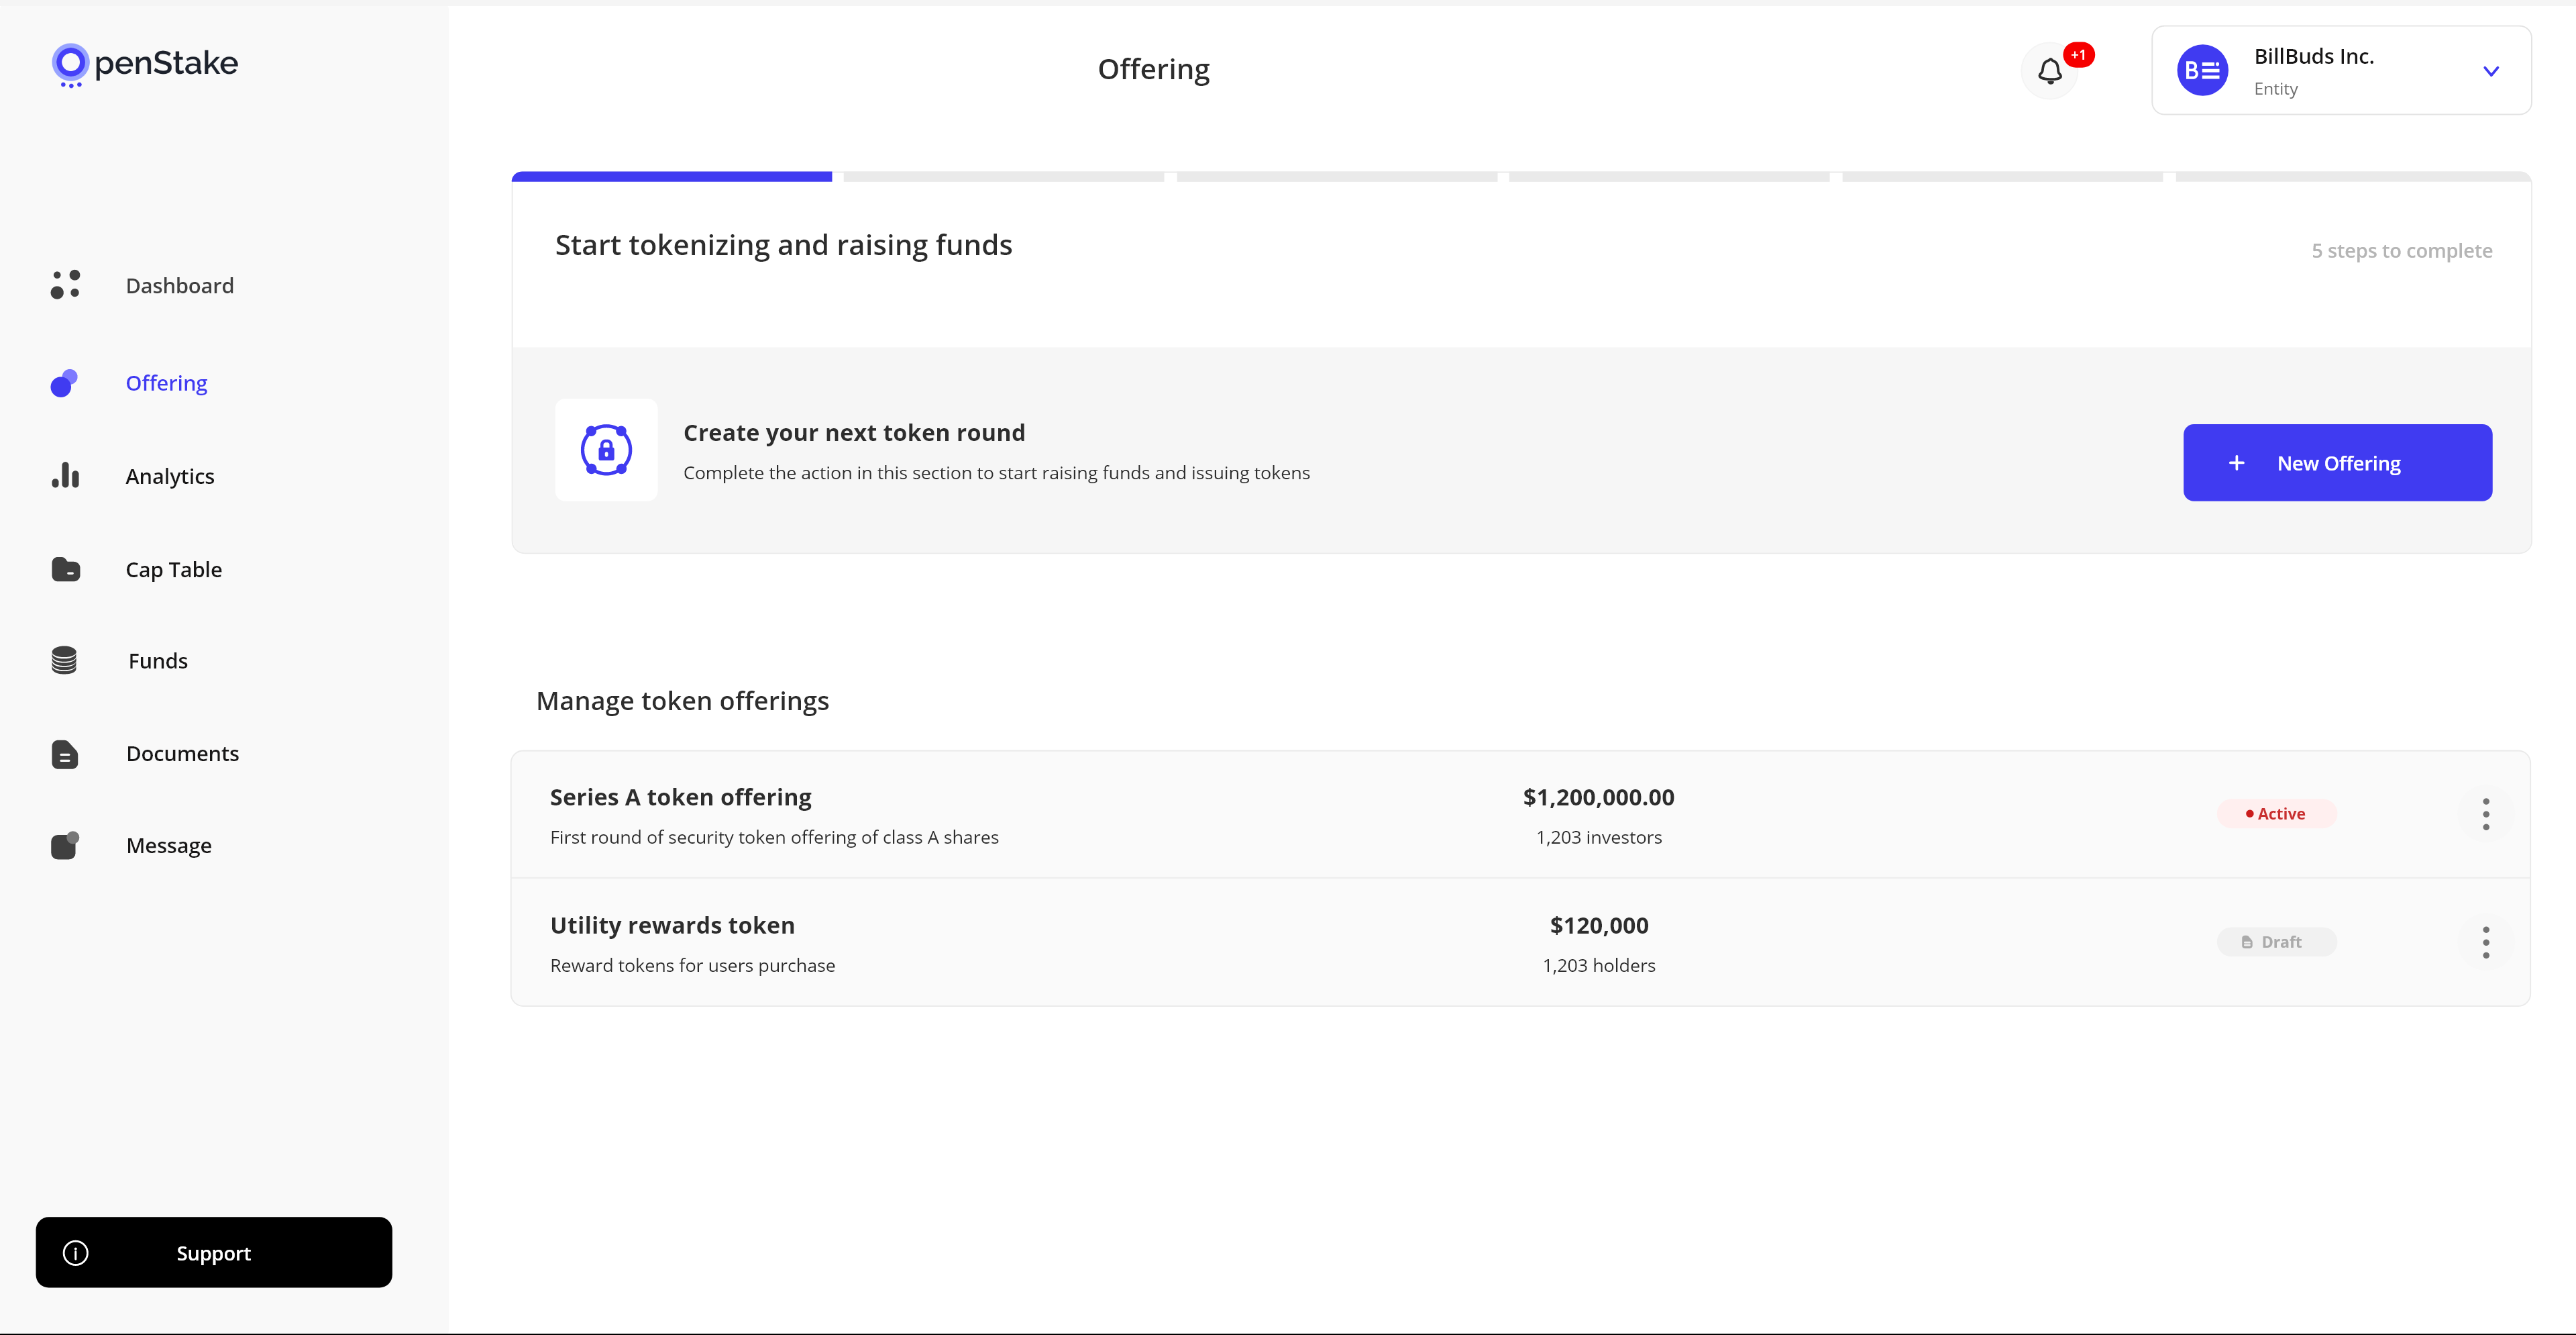The image size is (2576, 1335).
Task: Click the Message sidebar icon
Action: [65, 846]
